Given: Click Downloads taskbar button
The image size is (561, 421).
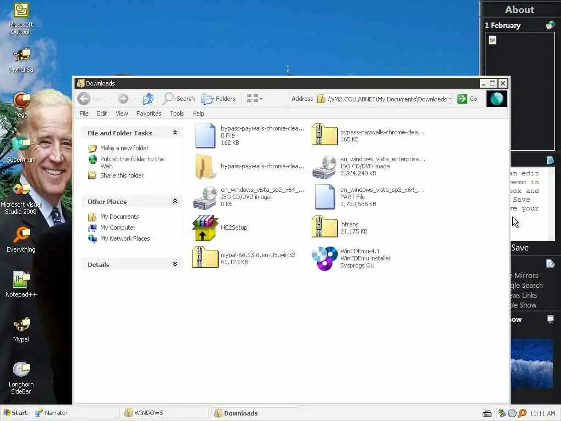Looking at the screenshot, I should 254,413.
